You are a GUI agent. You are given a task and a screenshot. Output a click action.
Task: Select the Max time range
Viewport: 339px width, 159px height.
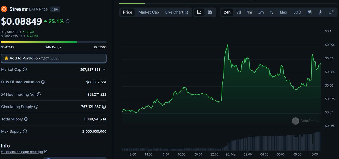[283, 12]
